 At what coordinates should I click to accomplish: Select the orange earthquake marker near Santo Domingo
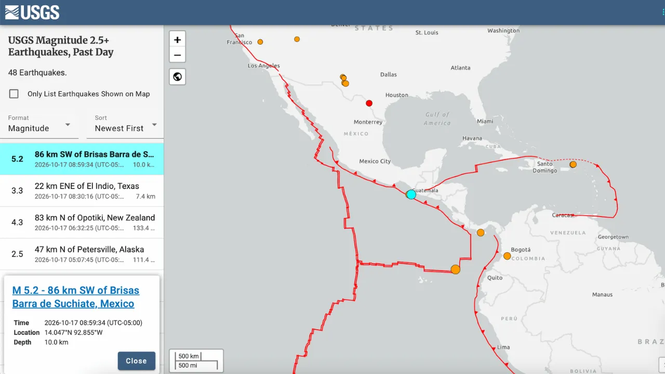pyautogui.click(x=573, y=164)
